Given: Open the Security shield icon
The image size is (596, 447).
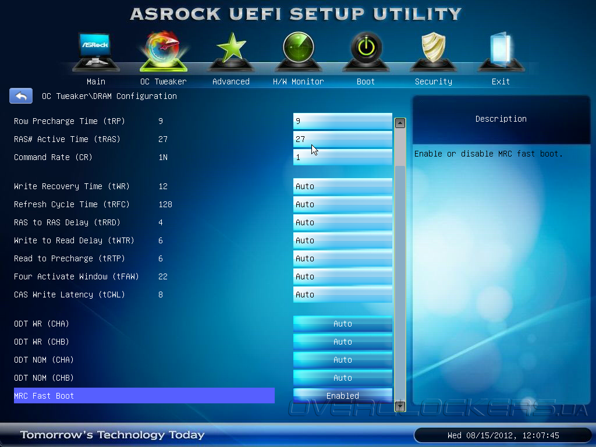Looking at the screenshot, I should 433,52.
